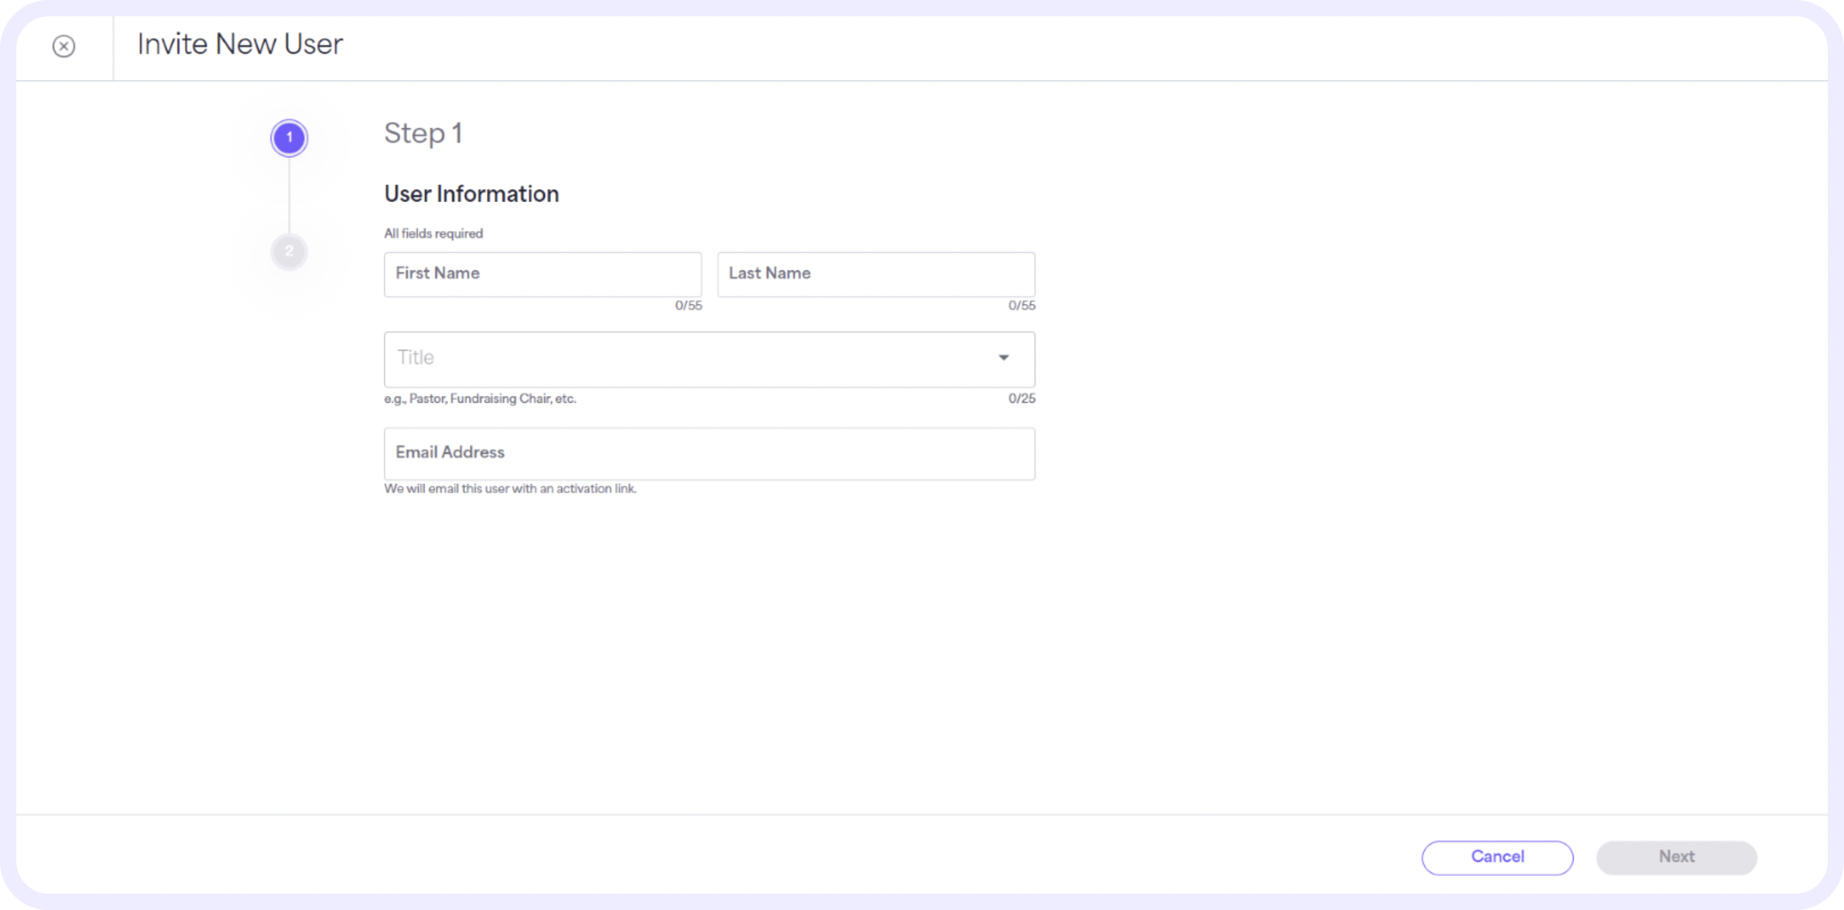Click the First Name 0/55 counter
1844x910 pixels.
688,306
